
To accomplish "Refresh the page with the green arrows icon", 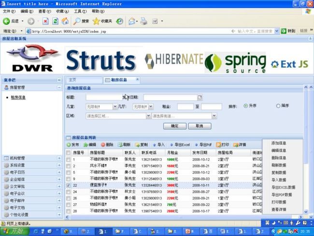I will (x=55, y=21).
